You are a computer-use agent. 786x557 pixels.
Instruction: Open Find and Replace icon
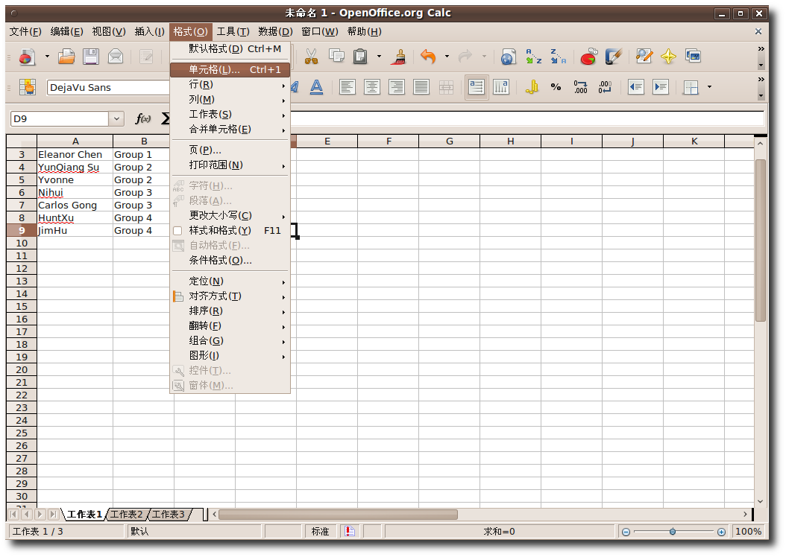click(x=644, y=57)
